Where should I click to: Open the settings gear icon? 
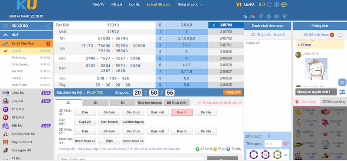[268, 16]
